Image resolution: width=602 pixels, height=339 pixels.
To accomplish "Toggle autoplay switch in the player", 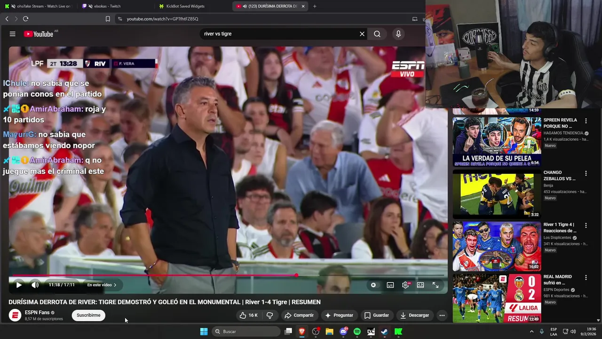I will pos(373,285).
